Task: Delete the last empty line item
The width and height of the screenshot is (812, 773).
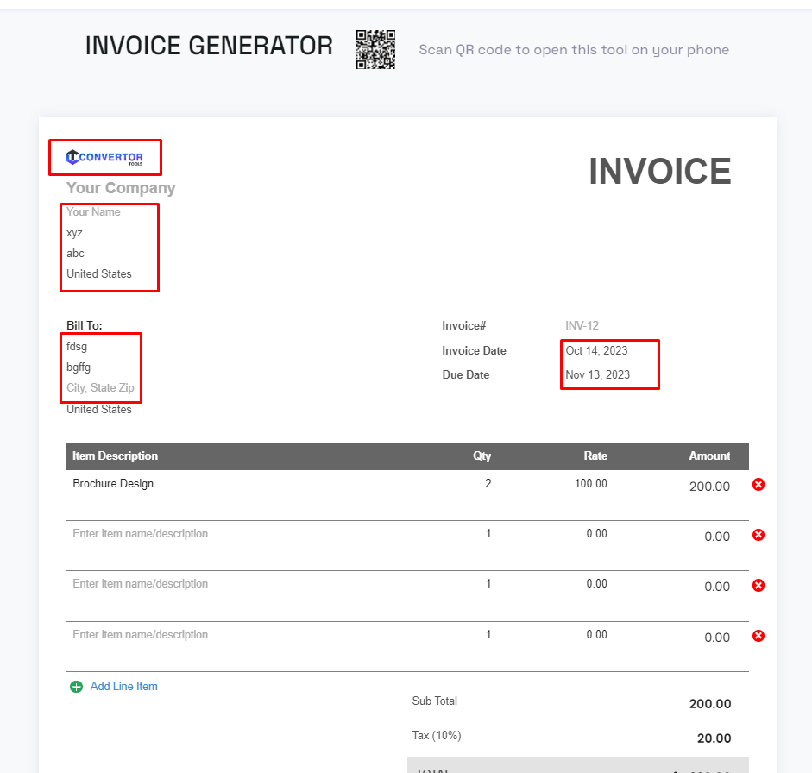Action: point(758,636)
